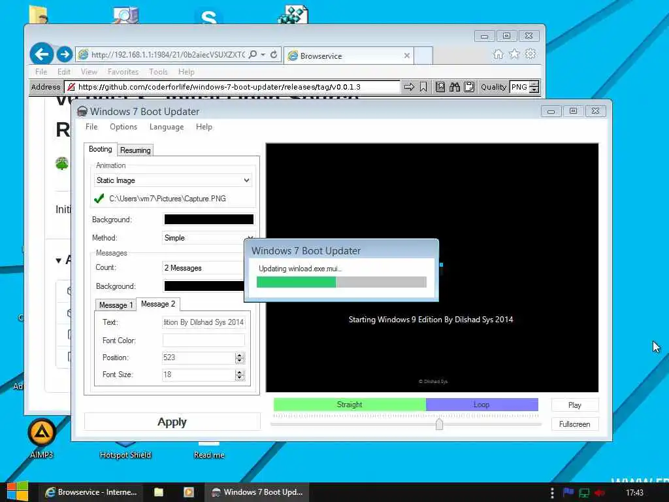This screenshot has width=669, height=502.
Task: Switch to the Resuming tab
Action: (135, 150)
